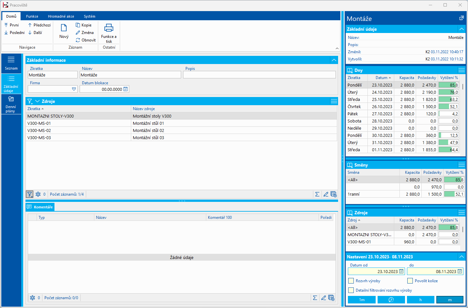
Task: Click the Popis input field
Action: click(259, 75)
